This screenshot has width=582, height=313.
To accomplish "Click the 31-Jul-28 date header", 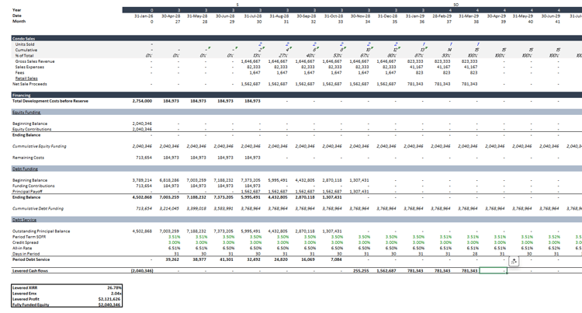I will tap(252, 16).
